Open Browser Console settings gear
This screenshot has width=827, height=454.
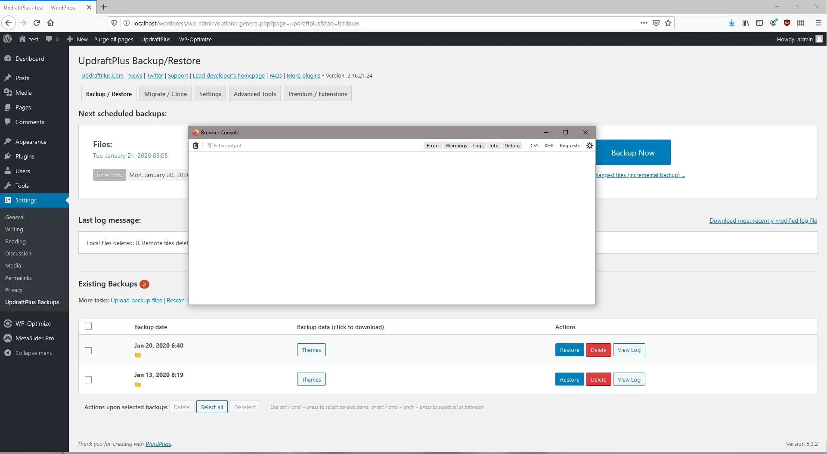590,146
